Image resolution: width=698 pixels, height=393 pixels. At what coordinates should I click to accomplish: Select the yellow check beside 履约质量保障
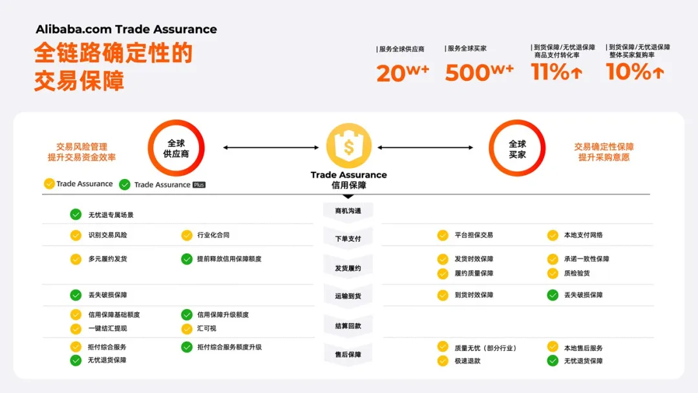pos(443,273)
